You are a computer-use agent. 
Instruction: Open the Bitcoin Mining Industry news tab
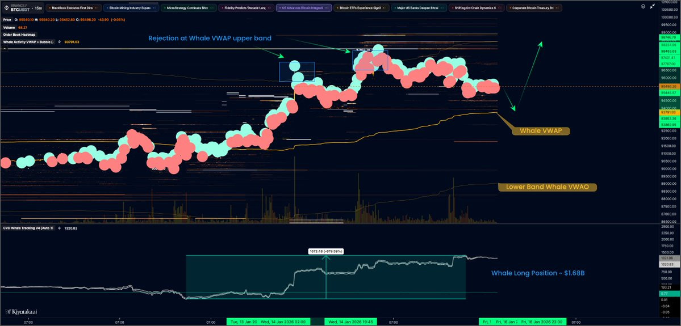[131, 8]
